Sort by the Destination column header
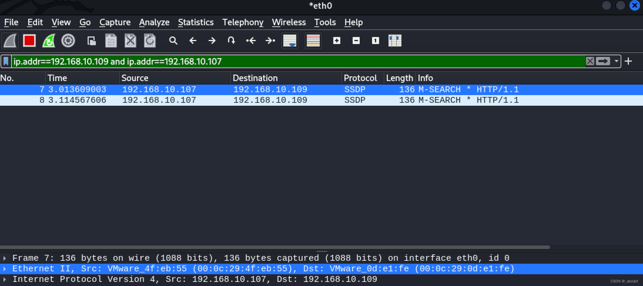The height and width of the screenshot is (286, 643). pyautogui.click(x=286, y=78)
